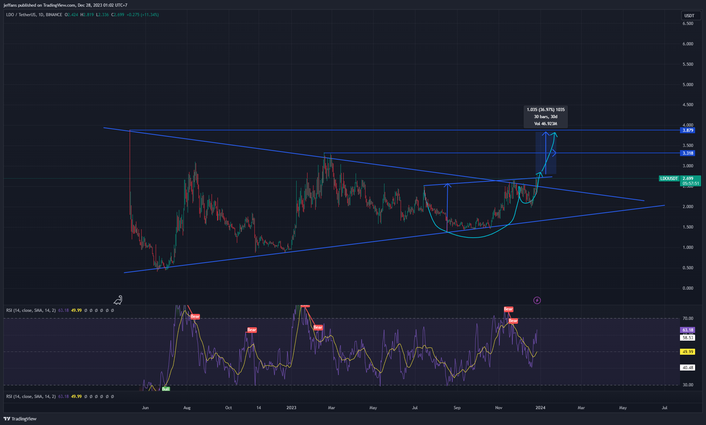Click the Nov label on time axis
706x425 pixels.
pyautogui.click(x=499, y=408)
